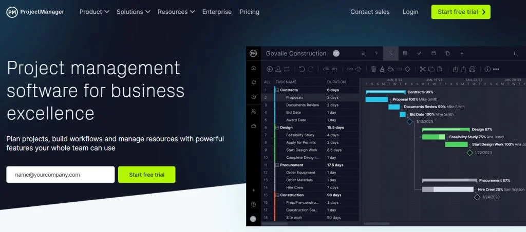Viewport: 526px width, 232px height.
Task: Click the plus icon in app sidebar
Action: [254, 190]
